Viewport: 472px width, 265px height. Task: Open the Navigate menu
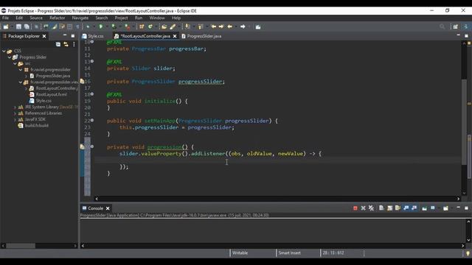pyautogui.click(x=80, y=18)
